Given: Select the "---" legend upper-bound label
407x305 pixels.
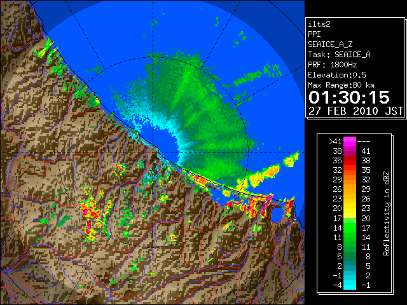Looking at the screenshot, I should tap(364, 141).
